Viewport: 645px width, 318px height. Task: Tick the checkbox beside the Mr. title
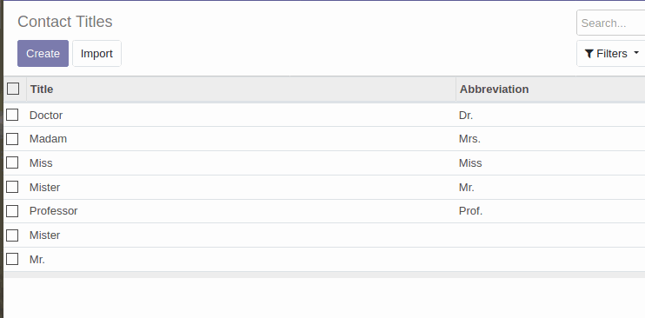coord(12,259)
